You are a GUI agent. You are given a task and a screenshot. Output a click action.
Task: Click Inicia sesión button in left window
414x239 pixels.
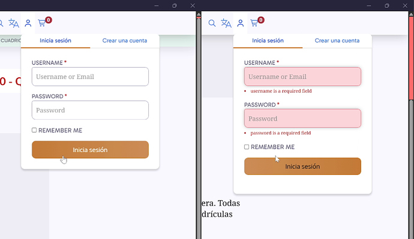click(90, 150)
